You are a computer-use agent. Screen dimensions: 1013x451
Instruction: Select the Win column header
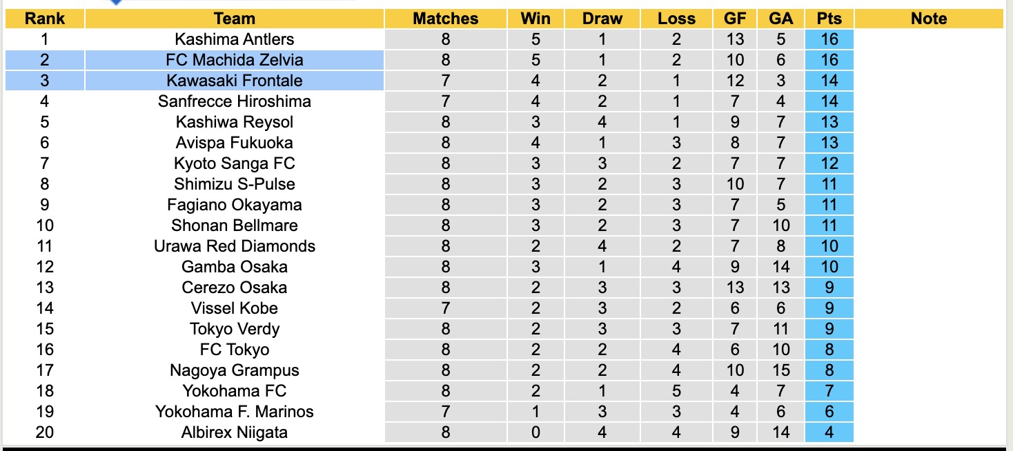(535, 19)
